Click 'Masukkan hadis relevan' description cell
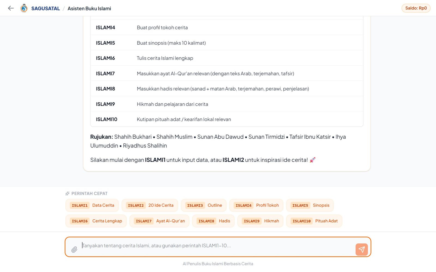The image size is (436, 272). click(223, 89)
